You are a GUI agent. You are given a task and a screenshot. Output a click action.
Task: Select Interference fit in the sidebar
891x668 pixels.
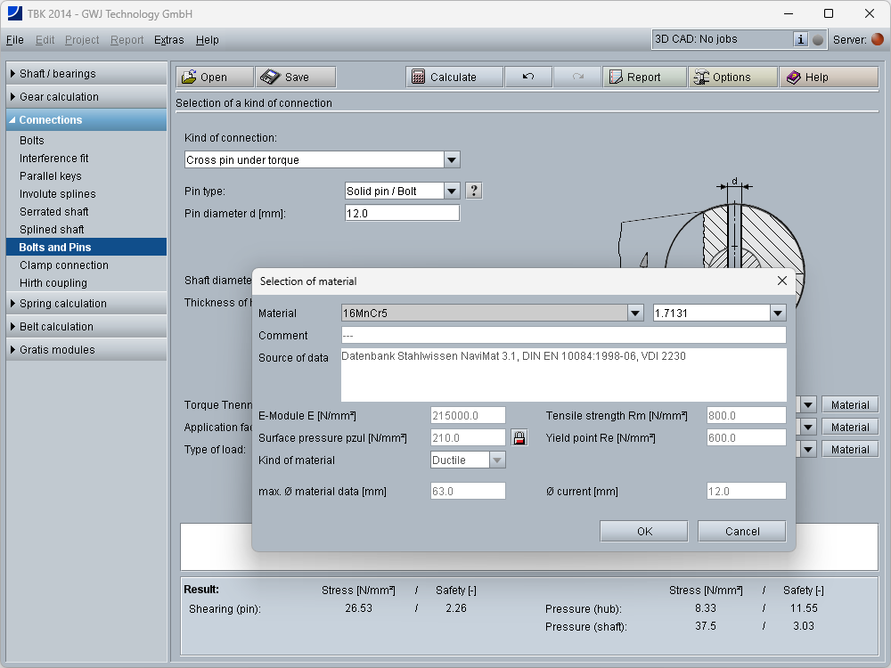(54, 159)
